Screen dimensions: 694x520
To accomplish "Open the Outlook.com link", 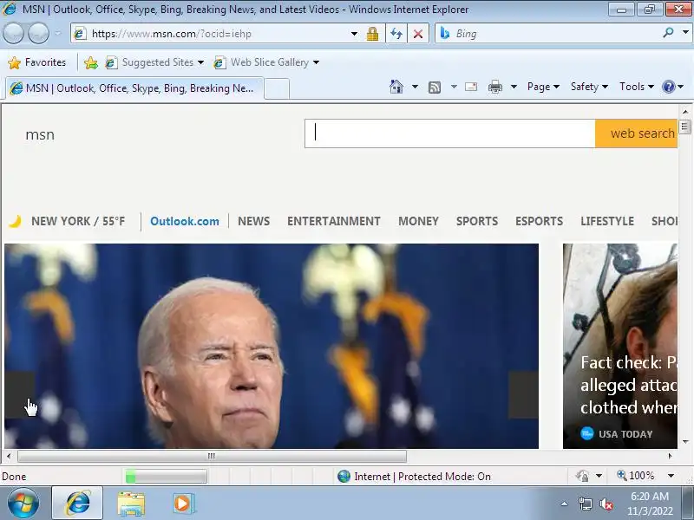I will coord(185,221).
